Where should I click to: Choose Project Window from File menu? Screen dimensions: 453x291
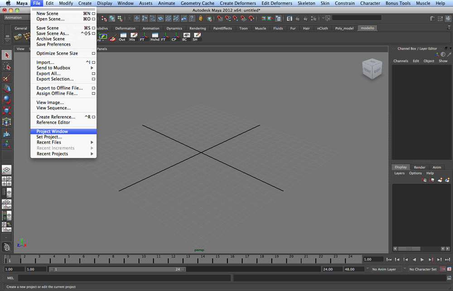click(x=63, y=131)
